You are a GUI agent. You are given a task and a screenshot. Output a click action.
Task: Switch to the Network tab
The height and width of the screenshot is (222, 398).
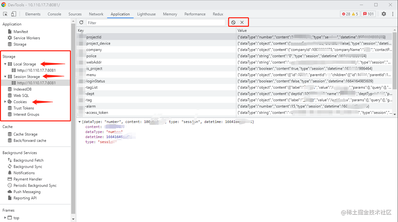tap(96, 14)
